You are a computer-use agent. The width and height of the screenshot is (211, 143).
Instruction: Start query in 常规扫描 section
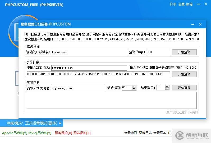click(x=184, y=52)
